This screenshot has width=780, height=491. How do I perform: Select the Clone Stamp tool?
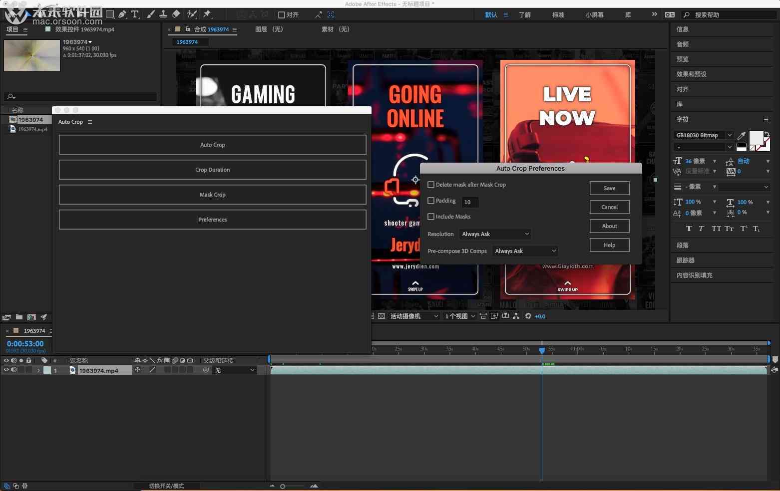[163, 14]
